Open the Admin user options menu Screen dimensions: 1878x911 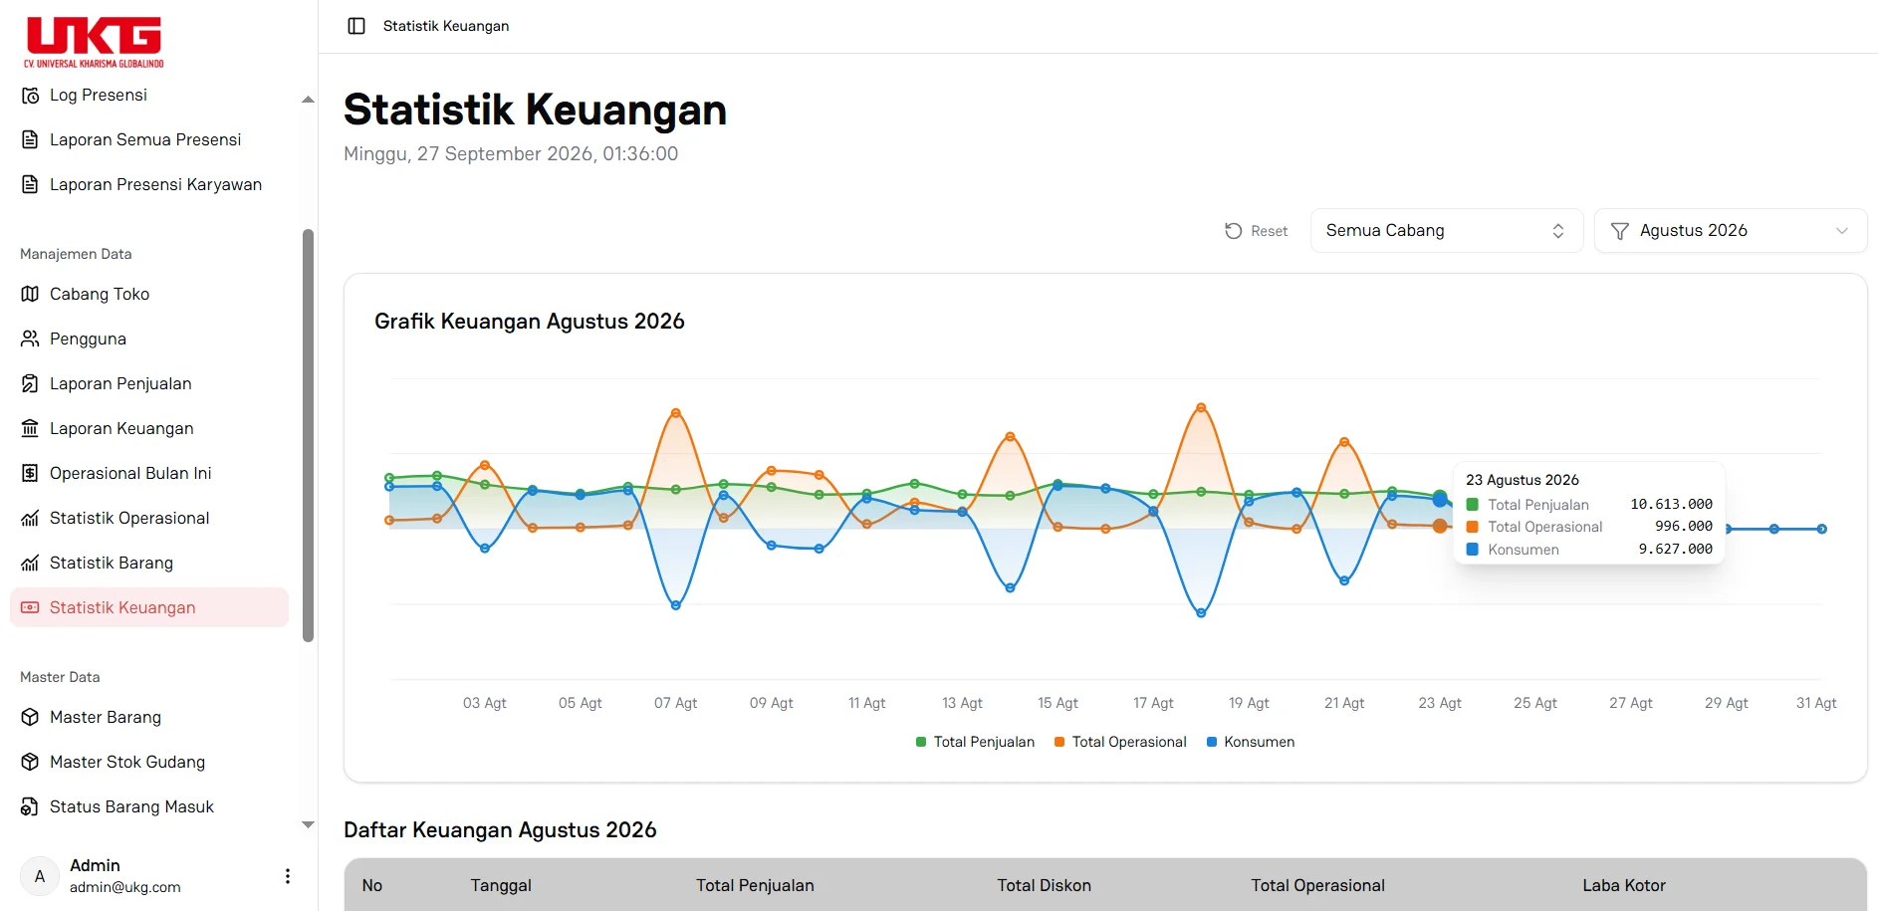point(288,876)
